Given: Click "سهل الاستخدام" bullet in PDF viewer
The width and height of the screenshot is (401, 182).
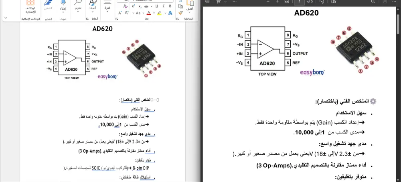Looking at the screenshot, I should (351, 113).
